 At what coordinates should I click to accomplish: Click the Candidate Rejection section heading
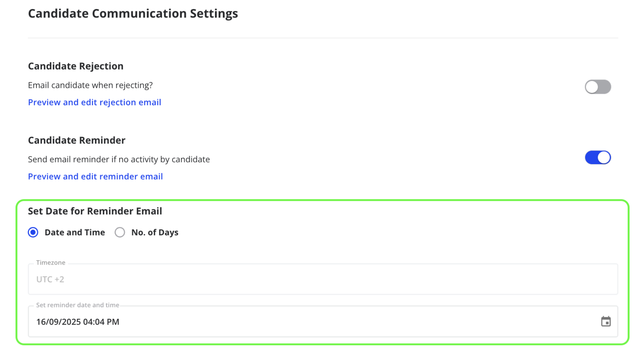(x=75, y=66)
